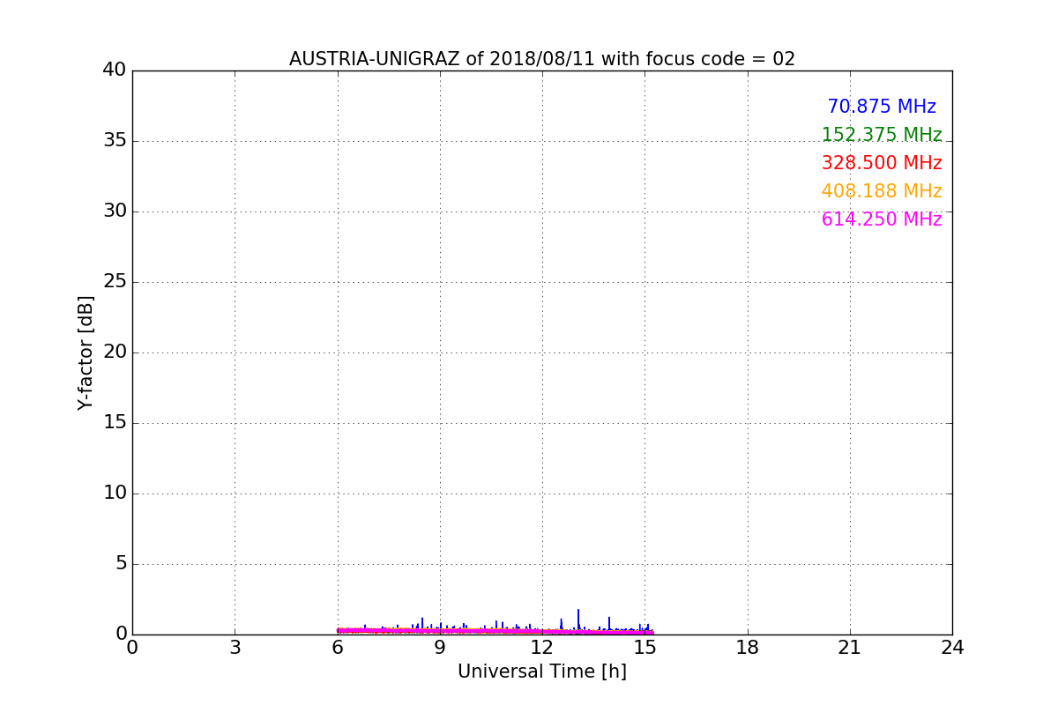The height and width of the screenshot is (705, 1058).
Task: Click the y-axis tick label 35
Action: point(115,141)
